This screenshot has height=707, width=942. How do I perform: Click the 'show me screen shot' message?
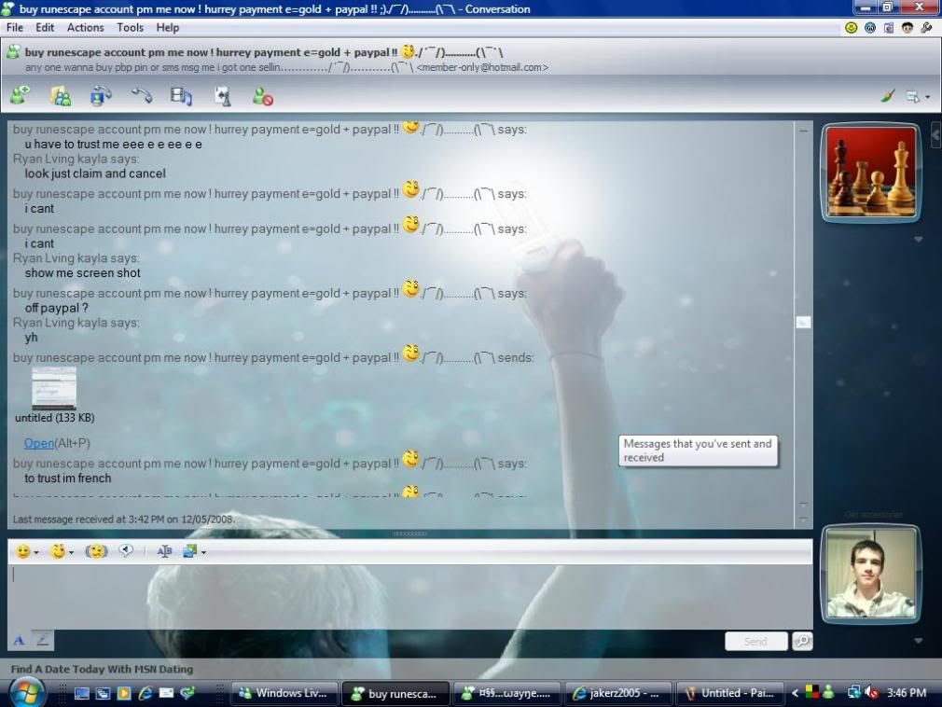[x=82, y=273]
